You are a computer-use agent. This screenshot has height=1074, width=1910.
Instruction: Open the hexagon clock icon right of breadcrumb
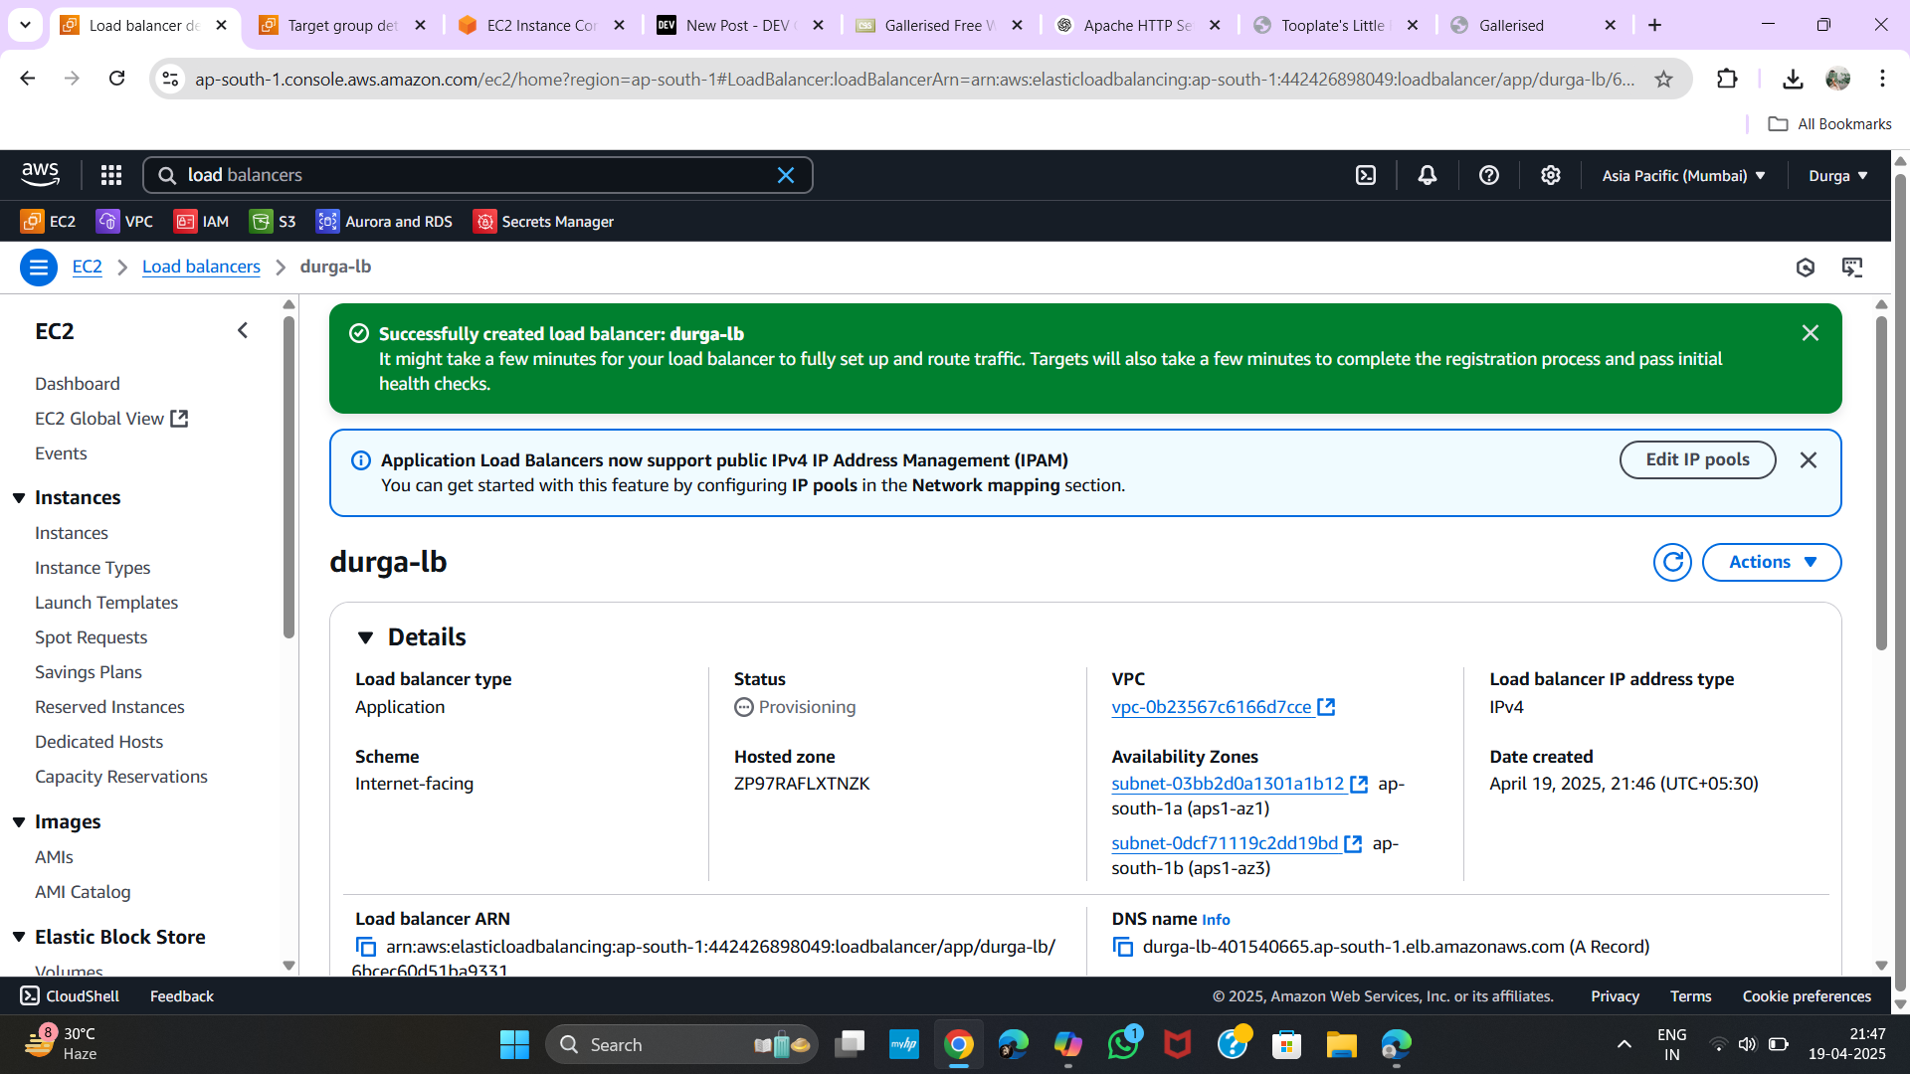tap(1806, 268)
